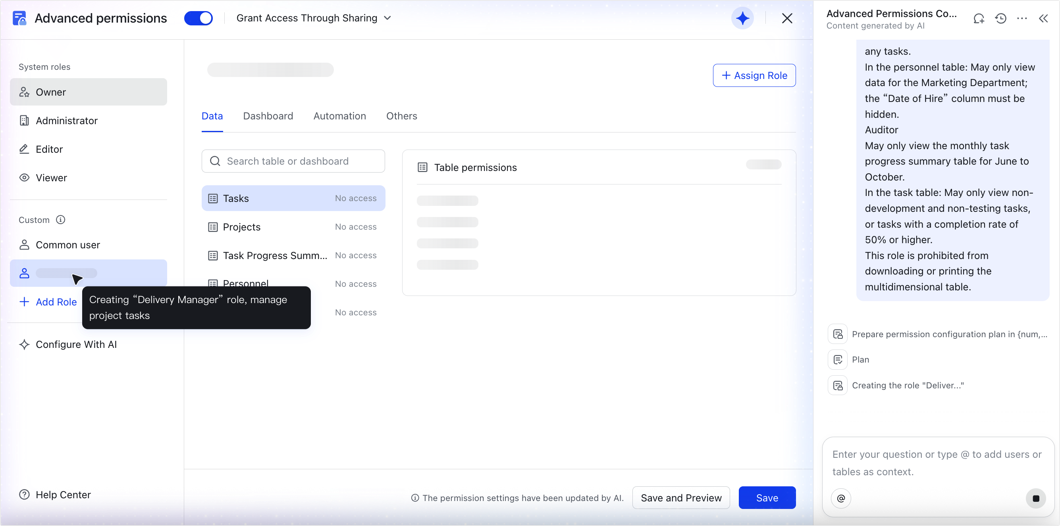Select Task Progress Summary table row
This screenshot has height=526, width=1060.
pos(293,255)
